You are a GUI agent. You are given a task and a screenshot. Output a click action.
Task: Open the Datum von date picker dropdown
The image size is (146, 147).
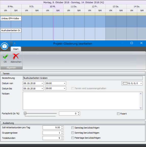coord(42,83)
